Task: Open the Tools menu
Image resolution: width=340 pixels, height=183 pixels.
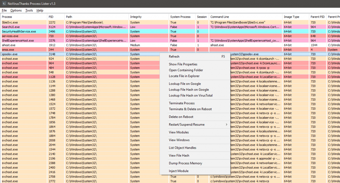Action: (x=29, y=10)
